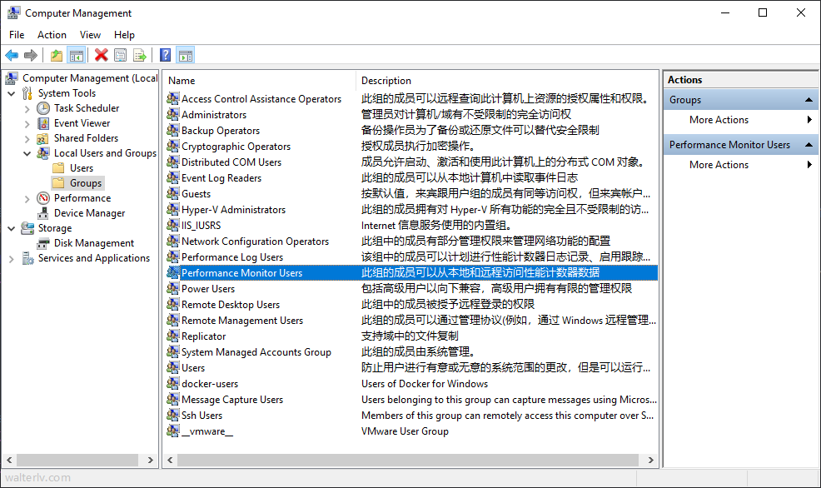Open the Action menu
The width and height of the screenshot is (821, 488).
52,35
